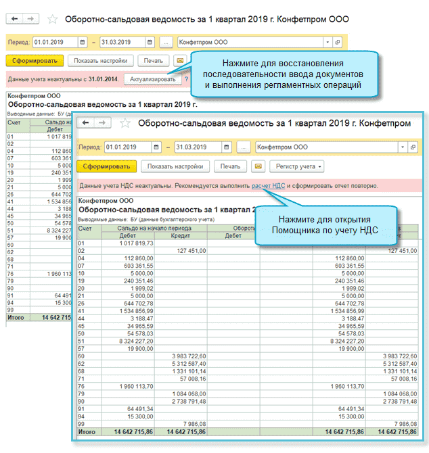Go back in the front report window
Image resolution: width=429 pixels, height=453 pixels.
click(85, 123)
